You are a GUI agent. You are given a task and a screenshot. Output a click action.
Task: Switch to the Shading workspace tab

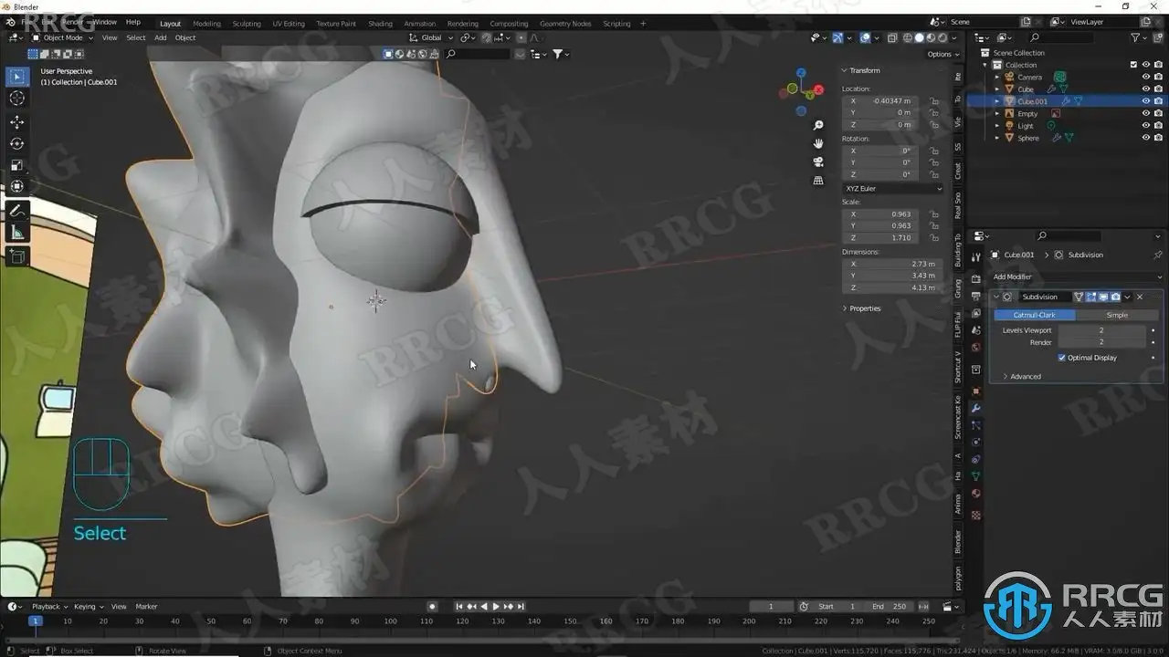(x=380, y=24)
